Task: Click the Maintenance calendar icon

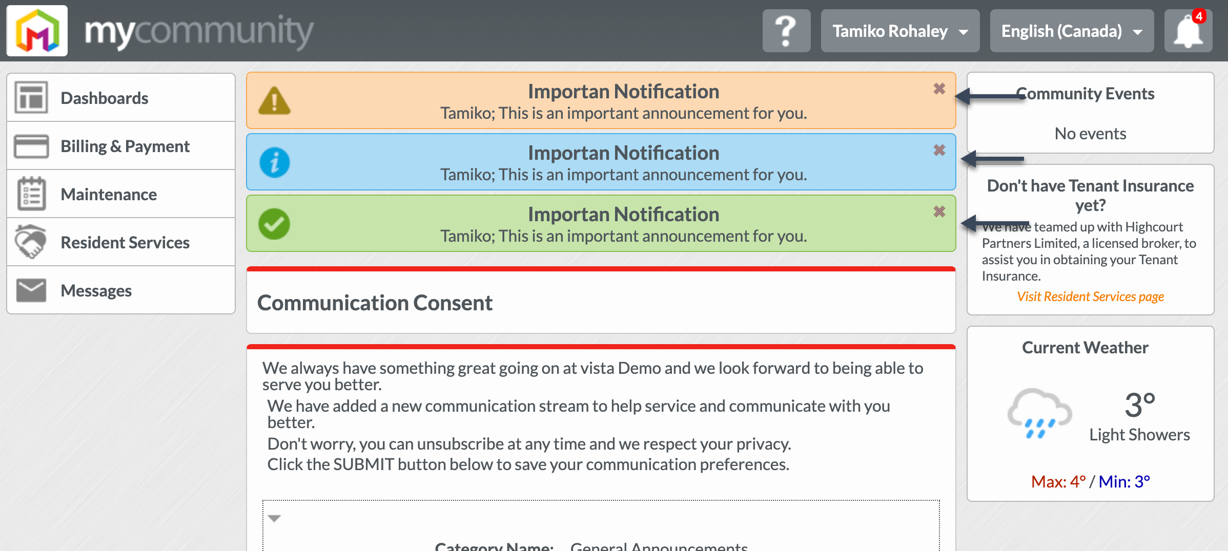Action: click(31, 194)
